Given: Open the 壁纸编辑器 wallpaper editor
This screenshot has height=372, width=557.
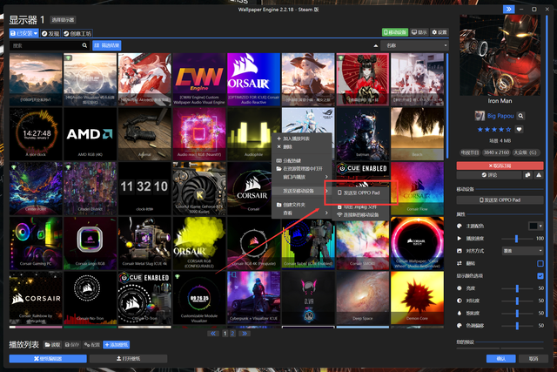Looking at the screenshot, I should [x=48, y=358].
